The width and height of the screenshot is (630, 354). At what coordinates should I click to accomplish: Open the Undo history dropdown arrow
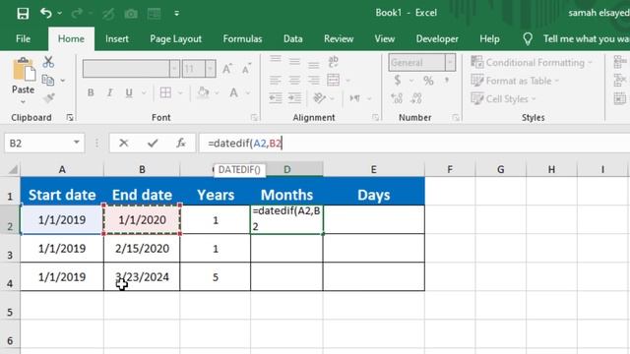(59, 13)
